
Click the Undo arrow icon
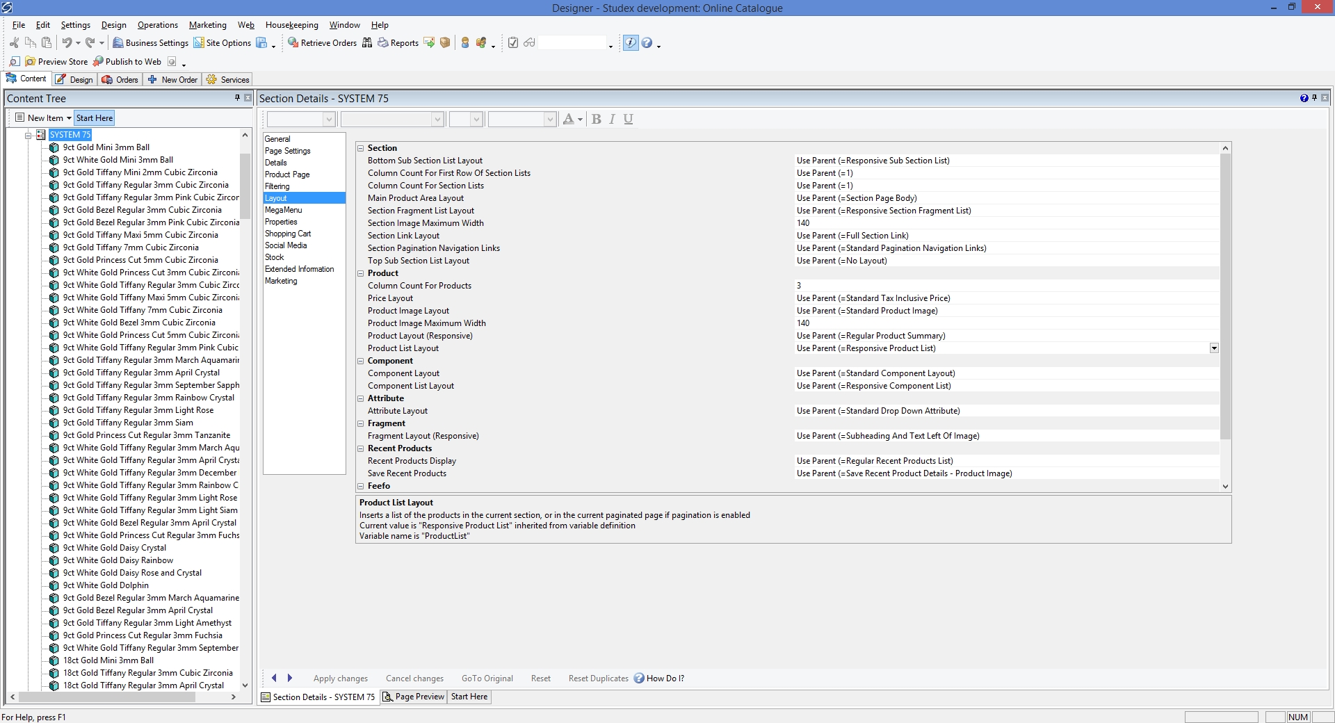(67, 43)
